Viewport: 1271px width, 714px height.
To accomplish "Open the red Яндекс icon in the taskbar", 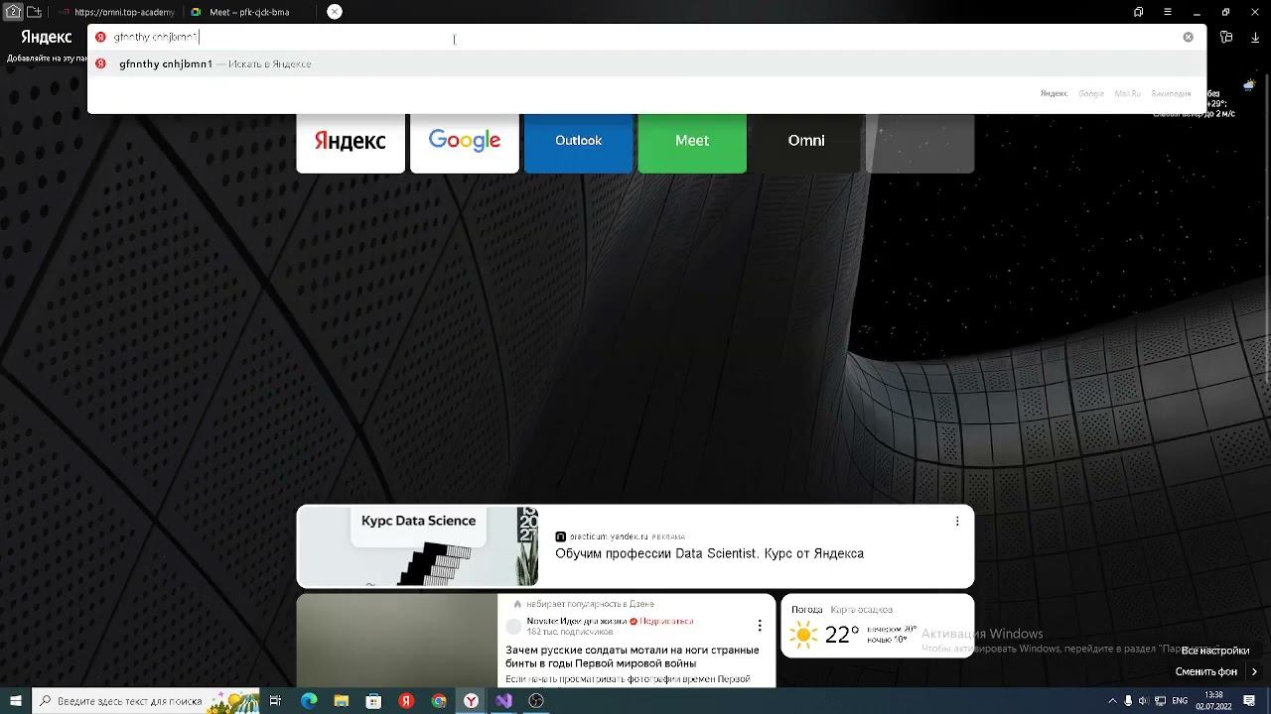I will pos(406,701).
